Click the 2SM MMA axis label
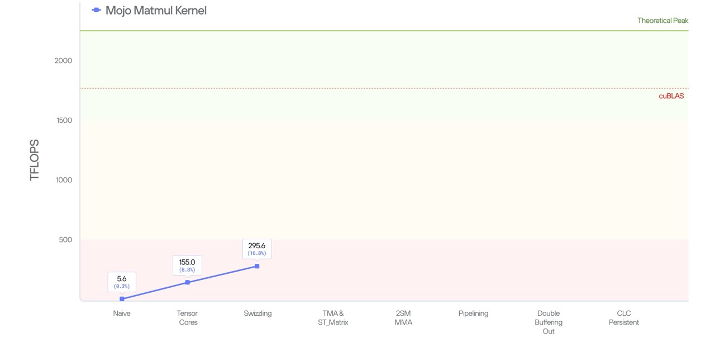715x338 pixels. click(x=403, y=318)
